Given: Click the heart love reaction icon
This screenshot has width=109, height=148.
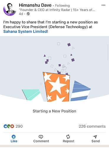Looking at the screenshot, I should click(12, 126).
